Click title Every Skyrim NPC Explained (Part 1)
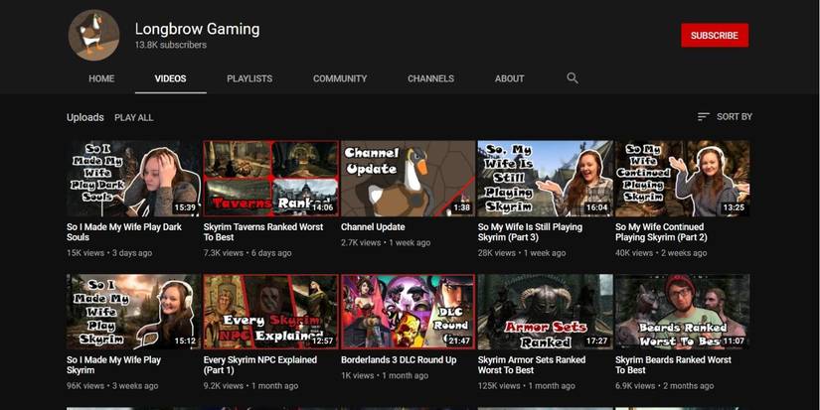The width and height of the screenshot is (820, 410). pyautogui.click(x=259, y=365)
